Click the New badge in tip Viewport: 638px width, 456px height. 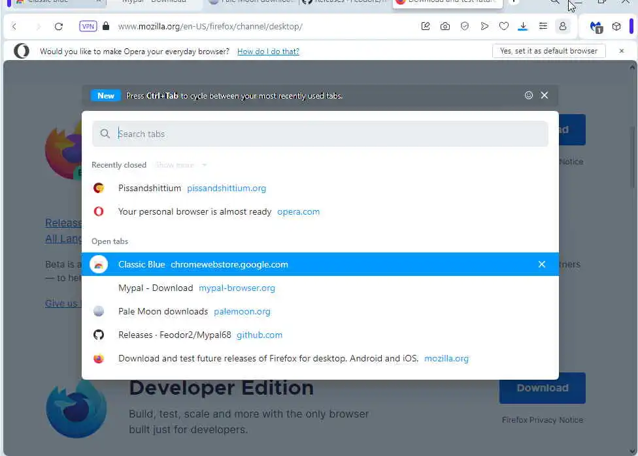pos(106,96)
